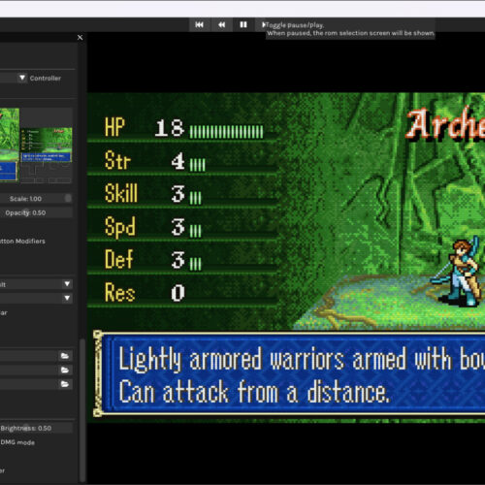Click the Opacity 0.50 slider
The height and width of the screenshot is (485, 485).
point(35,212)
